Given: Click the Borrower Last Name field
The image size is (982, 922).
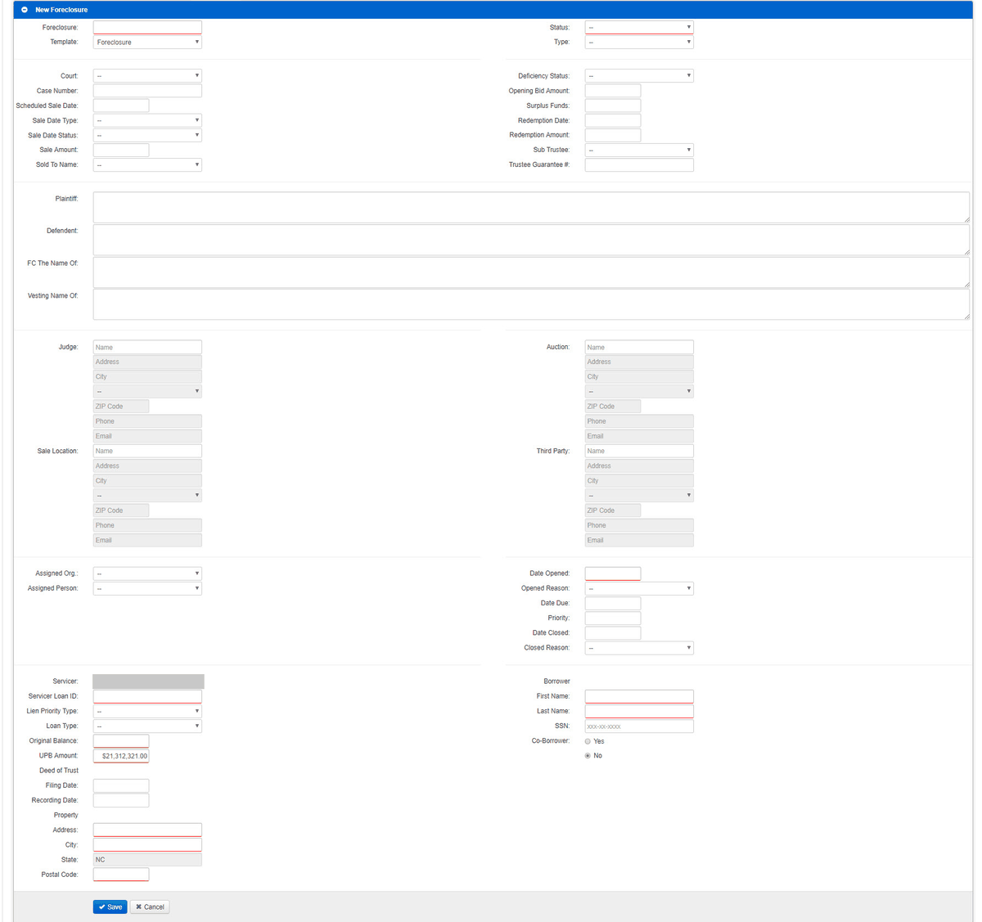Looking at the screenshot, I should [x=639, y=711].
